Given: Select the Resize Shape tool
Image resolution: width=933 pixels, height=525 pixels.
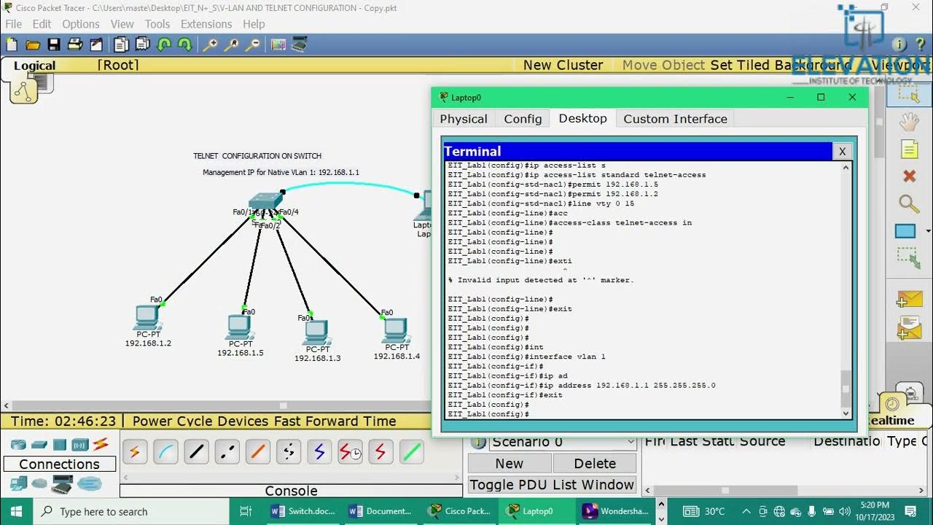Looking at the screenshot, I should point(908,258).
